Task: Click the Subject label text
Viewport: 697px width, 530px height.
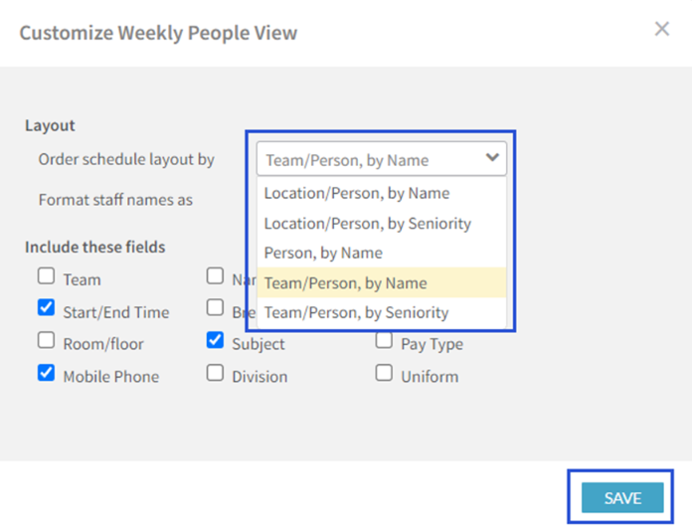Action: (259, 344)
